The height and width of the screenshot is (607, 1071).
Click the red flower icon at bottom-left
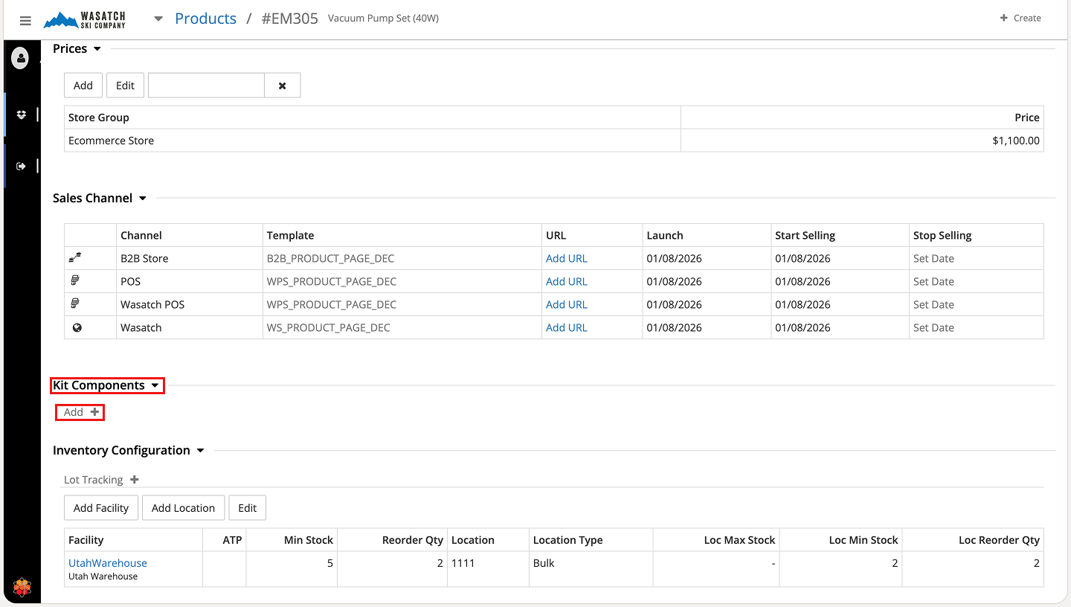22,588
